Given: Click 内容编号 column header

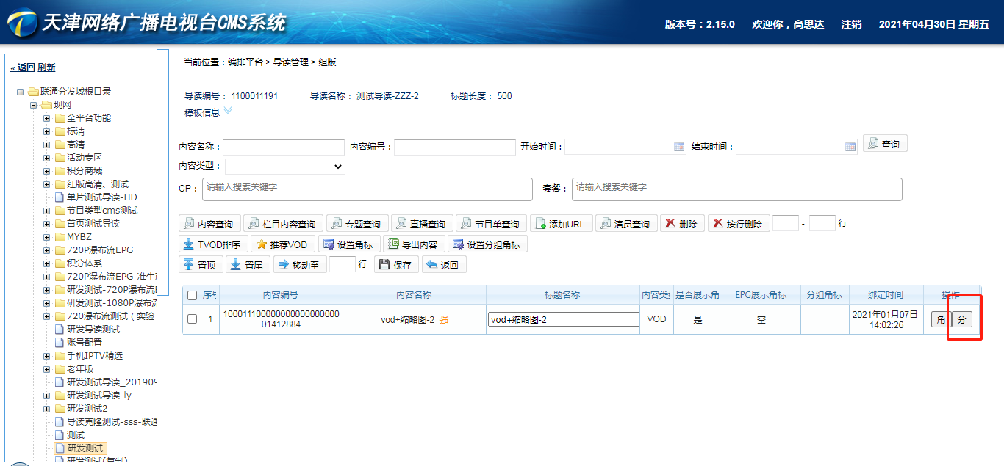Looking at the screenshot, I should click(x=280, y=295).
